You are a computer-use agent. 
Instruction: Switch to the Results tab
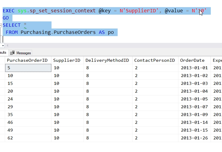(x=3, y=53)
